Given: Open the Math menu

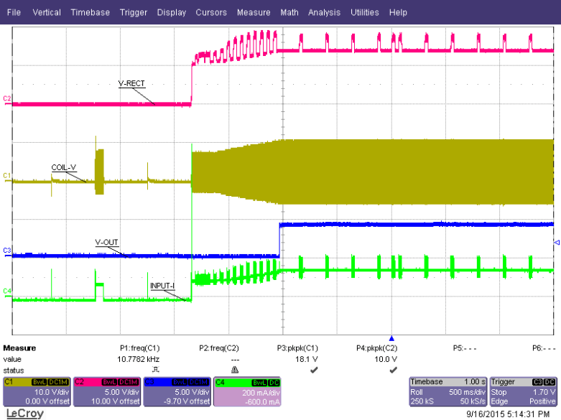Looking at the screenshot, I should [x=289, y=12].
